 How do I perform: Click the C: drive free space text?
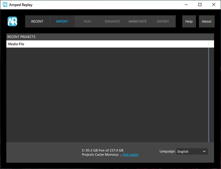(103, 150)
